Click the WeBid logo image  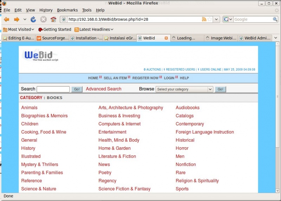click(40, 56)
